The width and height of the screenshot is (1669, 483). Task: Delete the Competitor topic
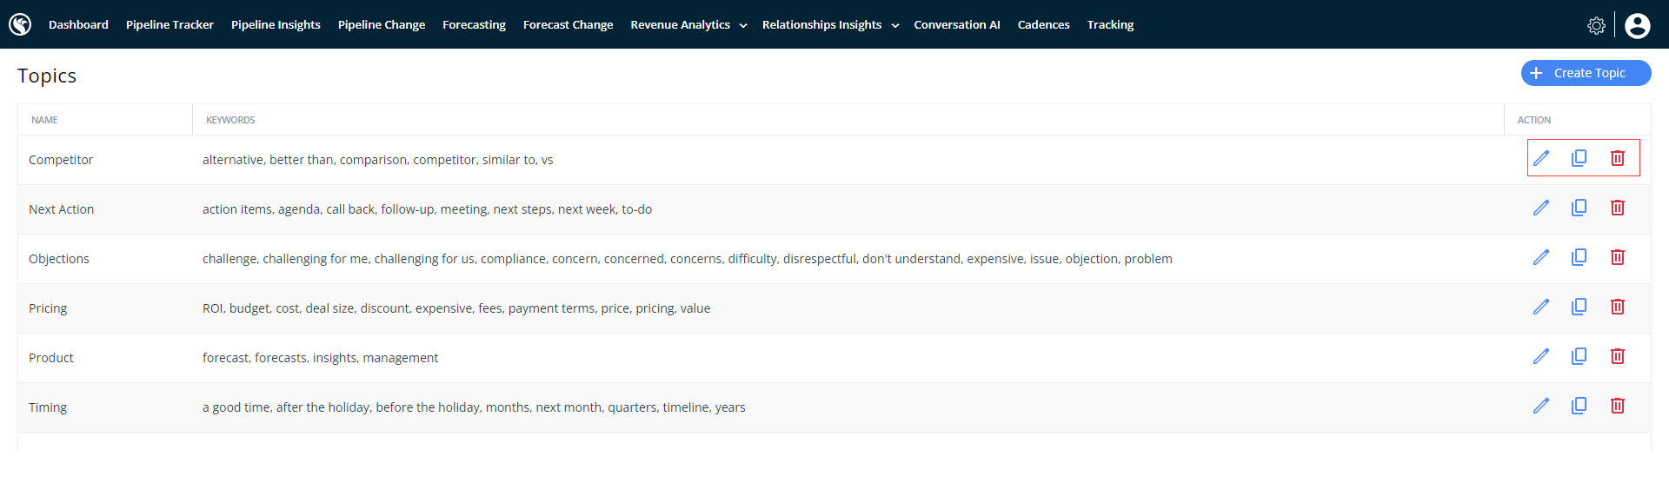(x=1617, y=158)
